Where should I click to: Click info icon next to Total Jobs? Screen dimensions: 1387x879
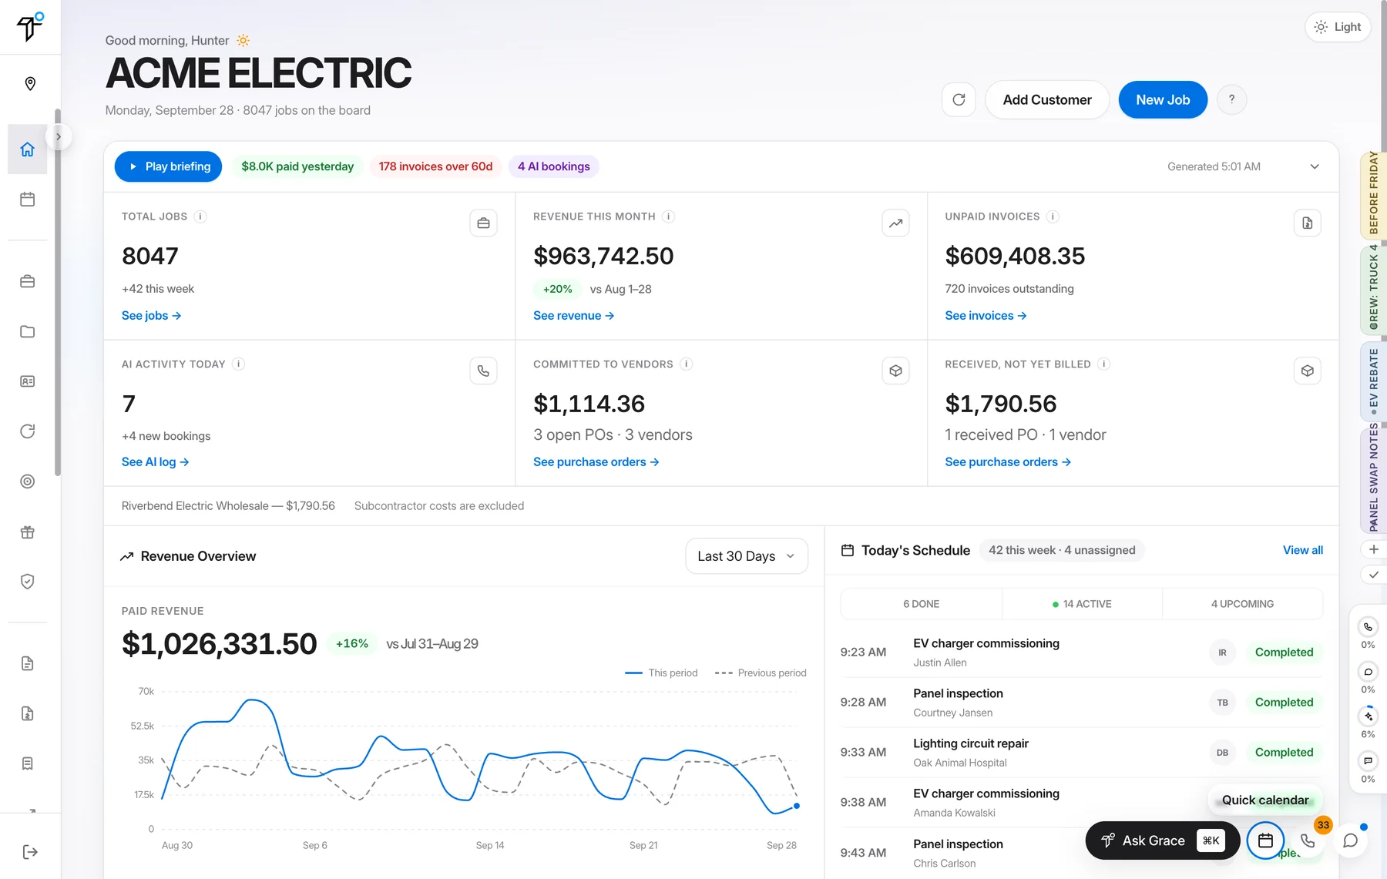[x=200, y=216]
